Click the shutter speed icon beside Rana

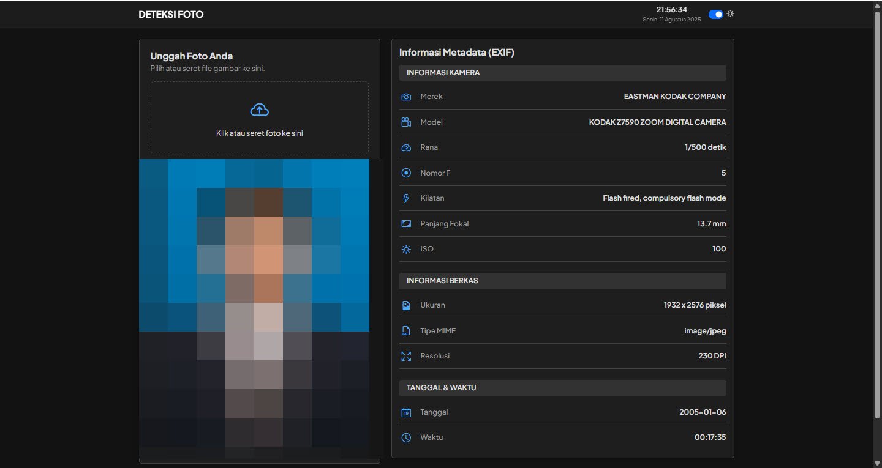pyautogui.click(x=406, y=147)
